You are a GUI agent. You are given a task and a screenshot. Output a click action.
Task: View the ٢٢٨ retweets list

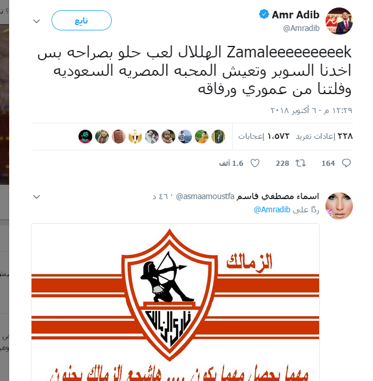click(x=324, y=137)
